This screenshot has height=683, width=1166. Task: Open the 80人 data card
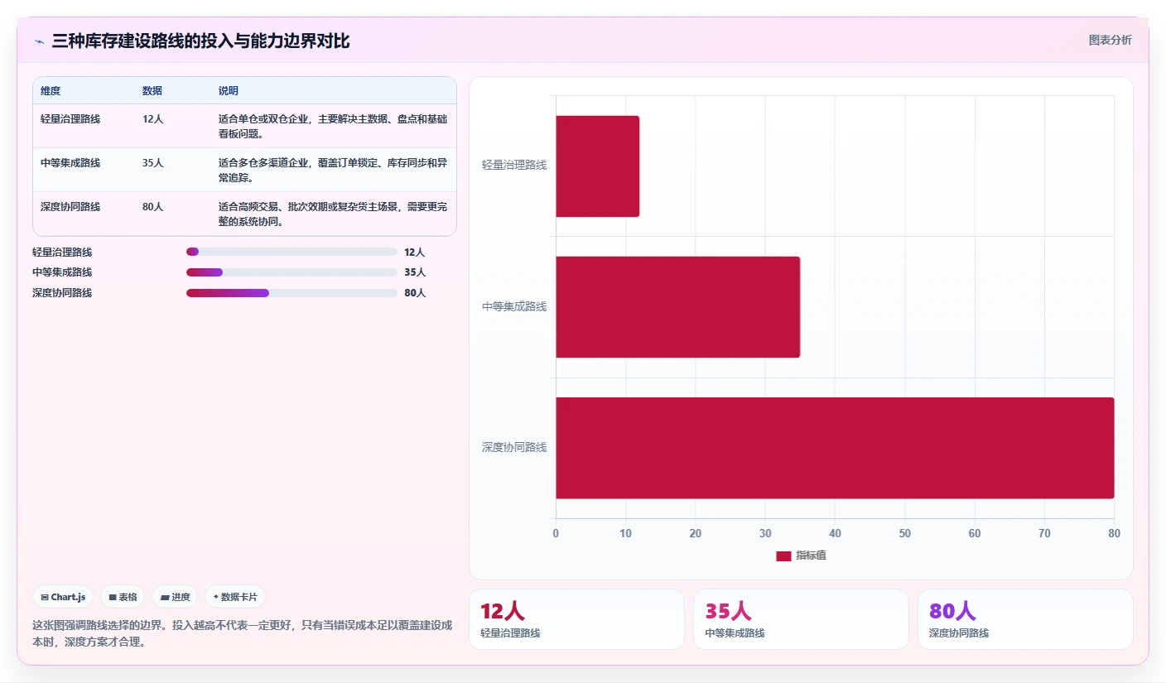coord(1025,619)
